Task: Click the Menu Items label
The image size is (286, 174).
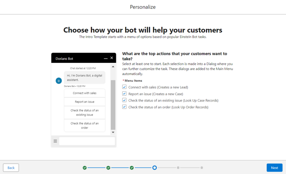Action: [133, 81]
